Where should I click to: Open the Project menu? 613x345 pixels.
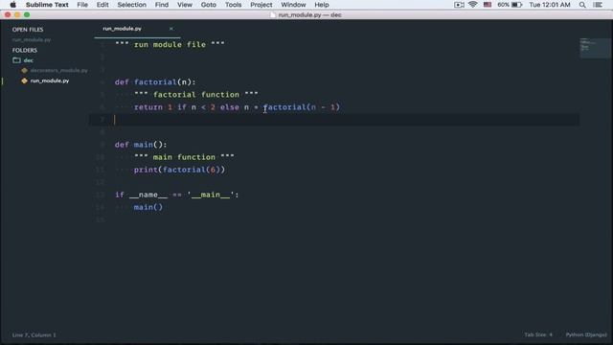(x=261, y=5)
